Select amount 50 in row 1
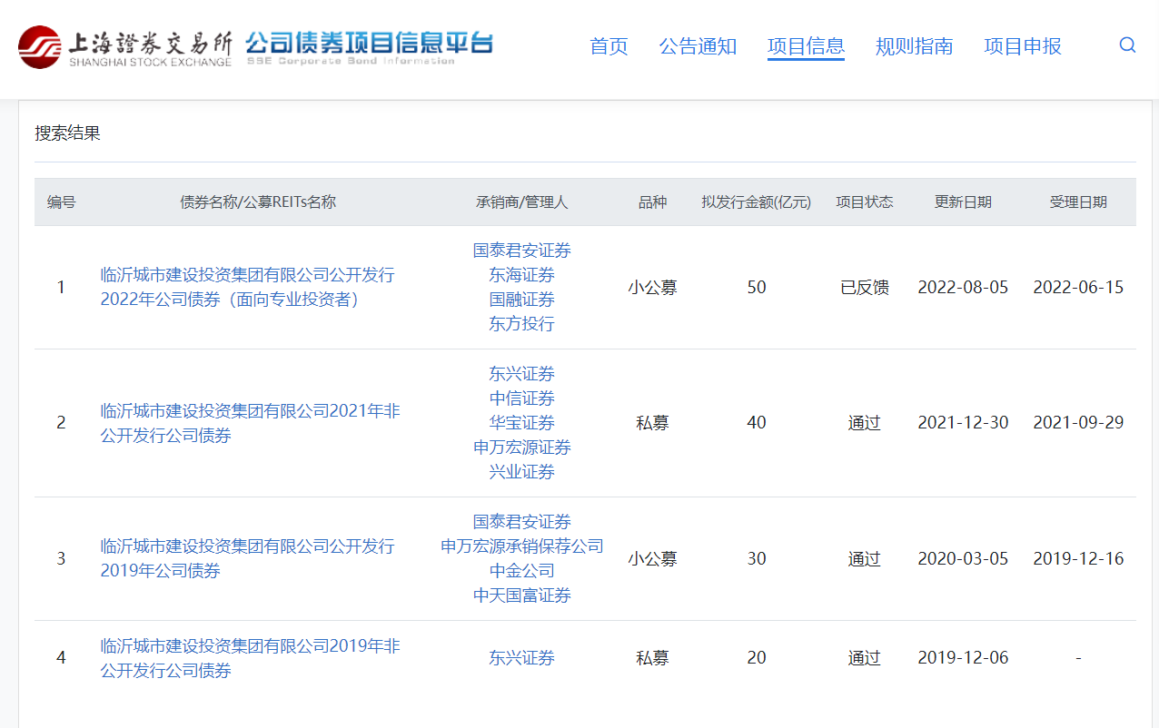 coord(757,288)
